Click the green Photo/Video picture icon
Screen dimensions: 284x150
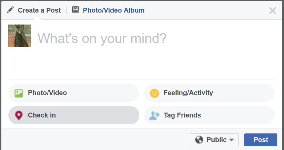(19, 93)
